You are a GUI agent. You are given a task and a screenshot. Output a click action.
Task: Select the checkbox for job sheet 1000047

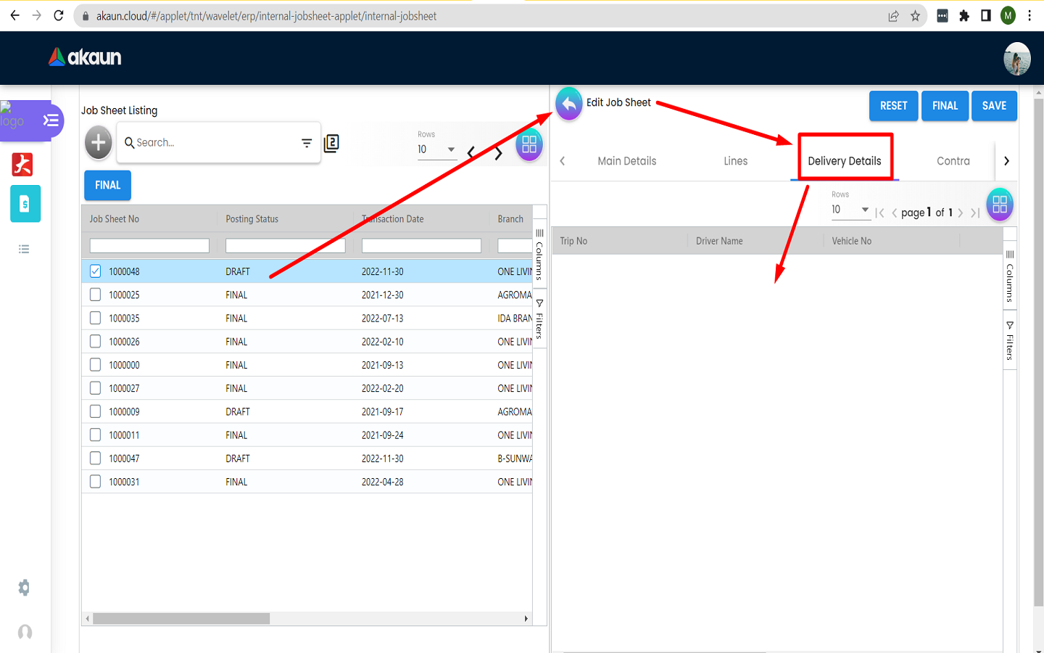pos(96,458)
